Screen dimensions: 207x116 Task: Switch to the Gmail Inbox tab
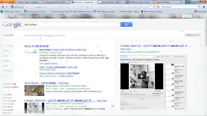click(x=28, y=2)
